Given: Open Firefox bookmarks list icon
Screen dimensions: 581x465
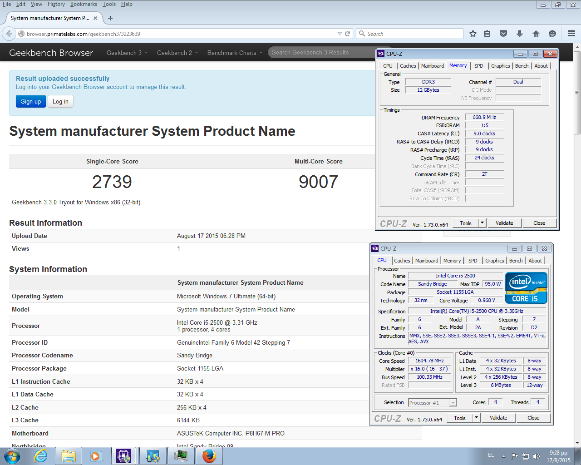Looking at the screenshot, I should click(487, 34).
